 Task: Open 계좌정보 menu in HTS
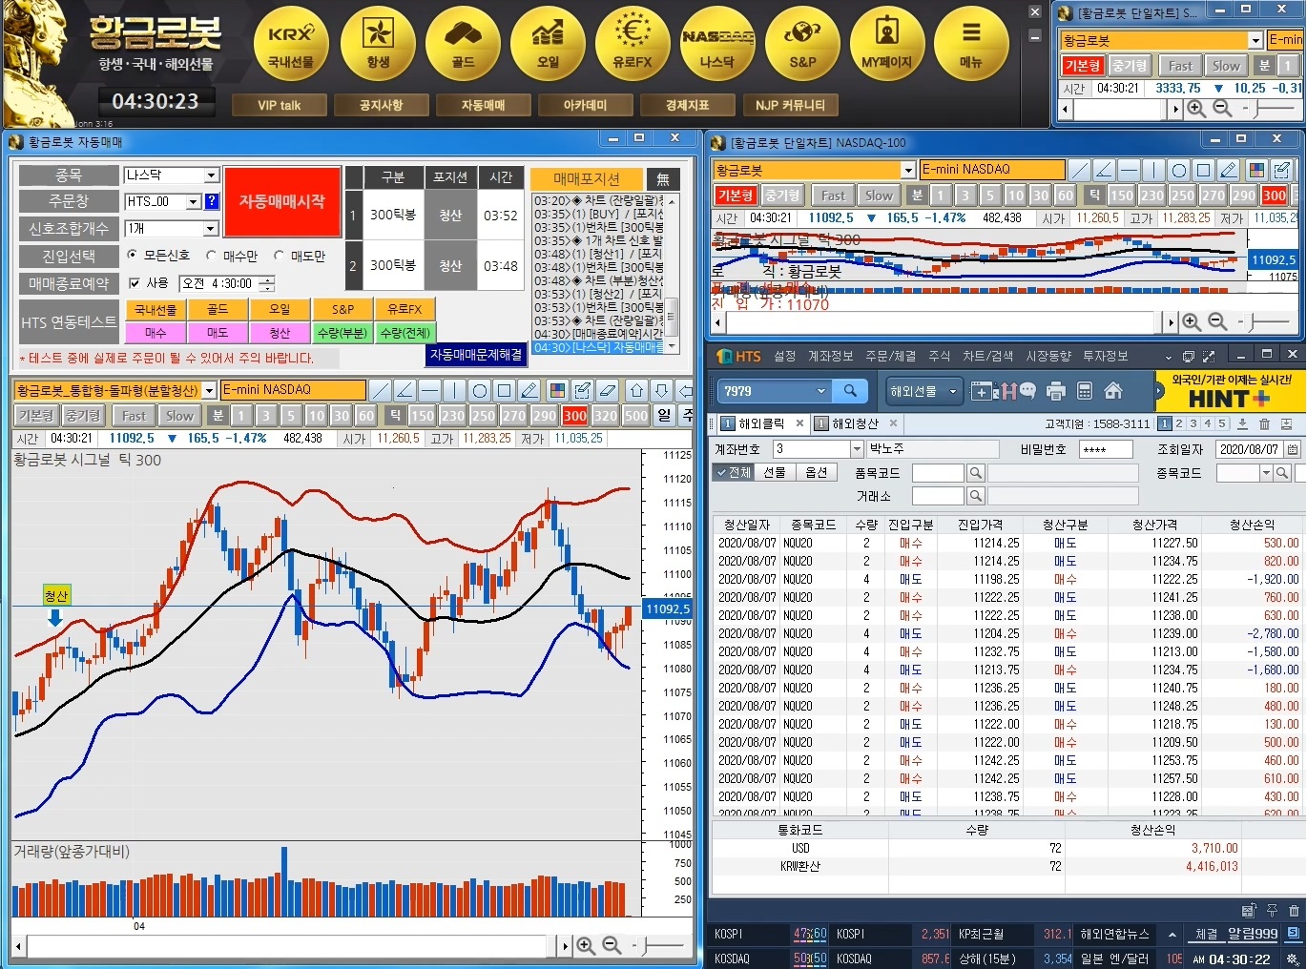(x=830, y=356)
